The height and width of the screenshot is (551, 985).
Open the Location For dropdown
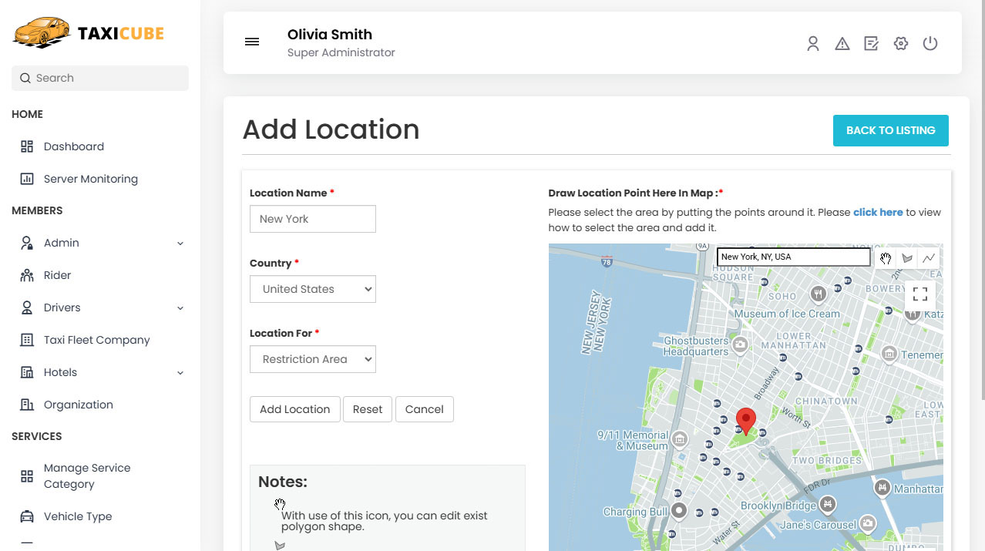(313, 359)
